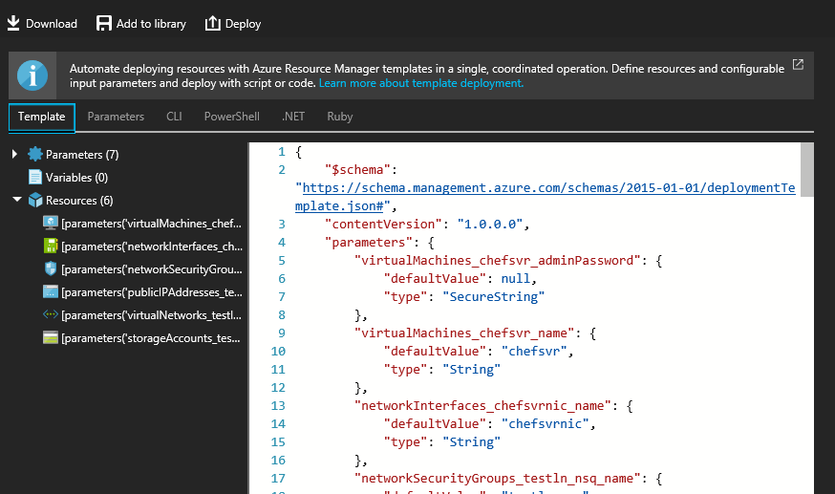Click the code editor vertical scrollbar thumb
835x494 pixels.
tap(806, 169)
